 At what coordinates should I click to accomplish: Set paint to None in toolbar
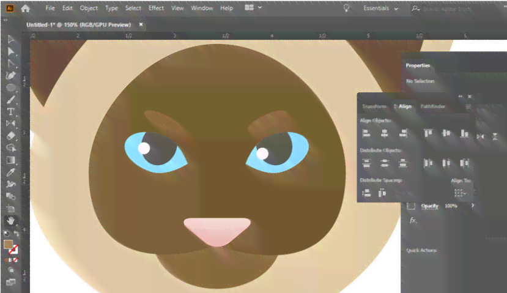pyautogui.click(x=15, y=260)
